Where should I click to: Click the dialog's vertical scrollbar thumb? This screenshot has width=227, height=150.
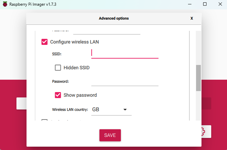pos(198,78)
